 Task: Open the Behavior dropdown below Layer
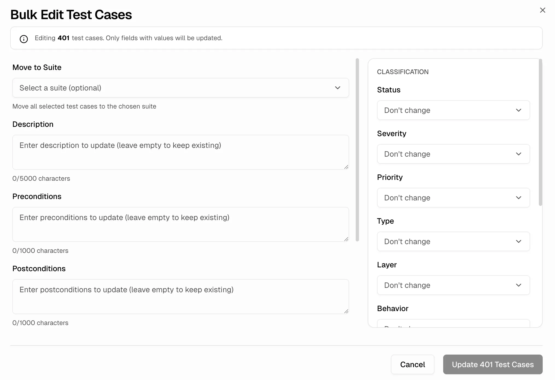click(453, 325)
